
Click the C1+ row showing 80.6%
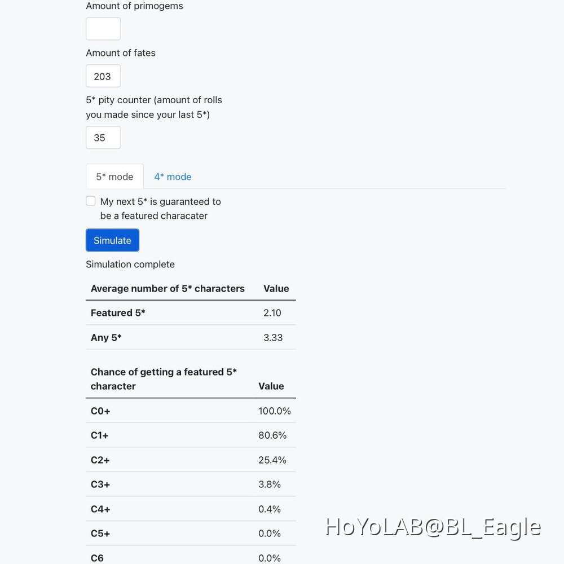[190, 435]
